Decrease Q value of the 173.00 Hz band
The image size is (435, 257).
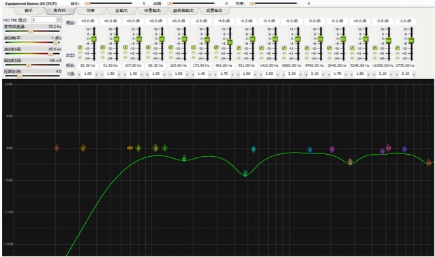coord(193,74)
